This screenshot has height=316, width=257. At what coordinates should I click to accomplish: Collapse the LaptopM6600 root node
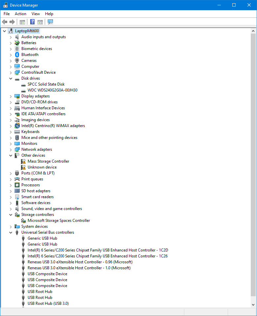4,31
